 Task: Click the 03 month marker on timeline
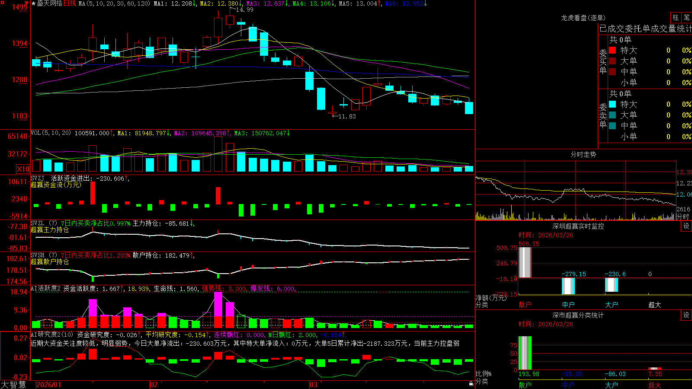point(314,385)
